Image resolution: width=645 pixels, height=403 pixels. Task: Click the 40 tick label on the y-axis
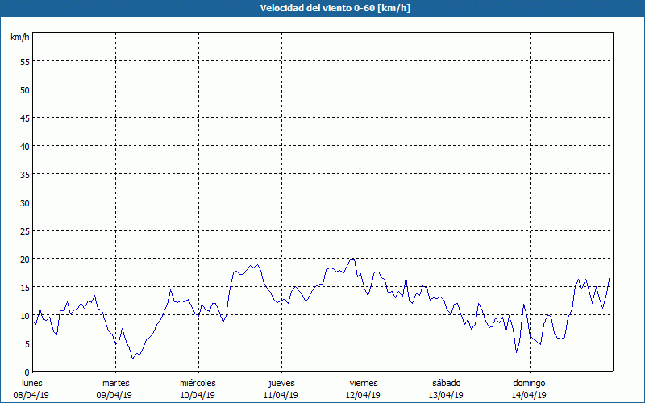coord(24,146)
